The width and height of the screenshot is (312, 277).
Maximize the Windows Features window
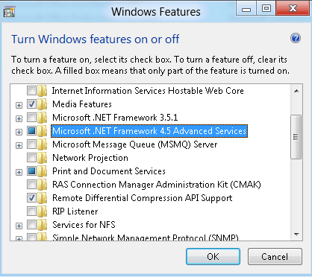tap(266, 9)
